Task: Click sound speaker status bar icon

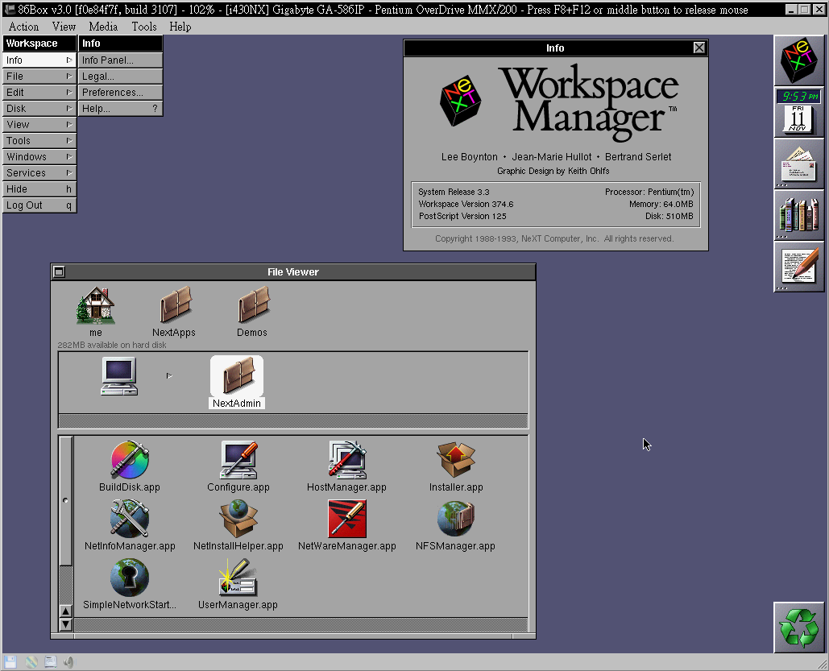Action: [69, 662]
